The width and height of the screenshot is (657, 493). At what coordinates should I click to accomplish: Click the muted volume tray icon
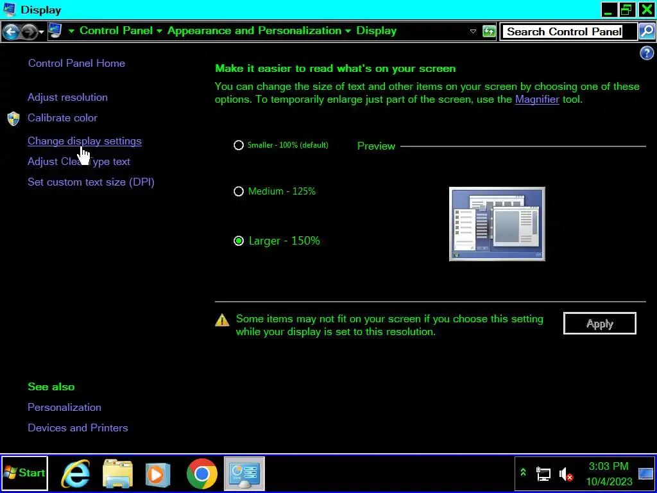pyautogui.click(x=566, y=474)
